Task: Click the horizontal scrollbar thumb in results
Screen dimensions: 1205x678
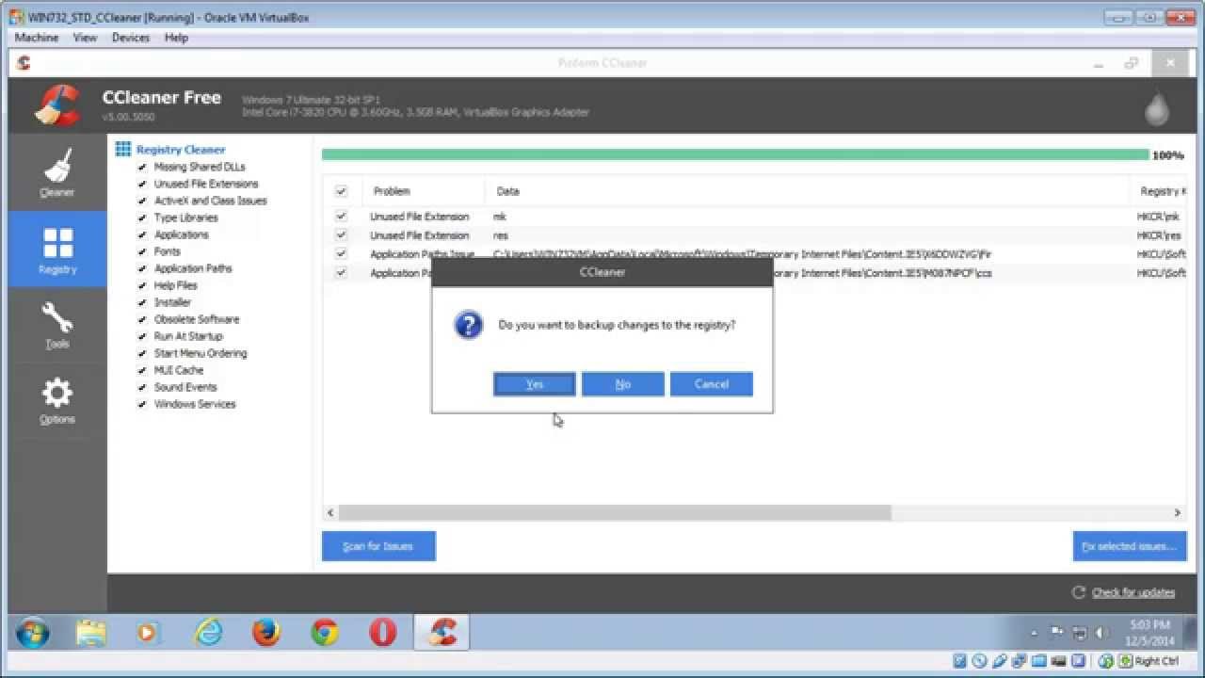Action: tap(615, 513)
